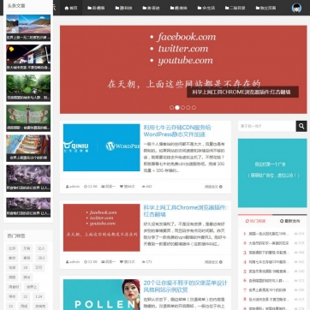Switch to the 最新发布 tab
This screenshot has width=310, height=310.
point(289,221)
